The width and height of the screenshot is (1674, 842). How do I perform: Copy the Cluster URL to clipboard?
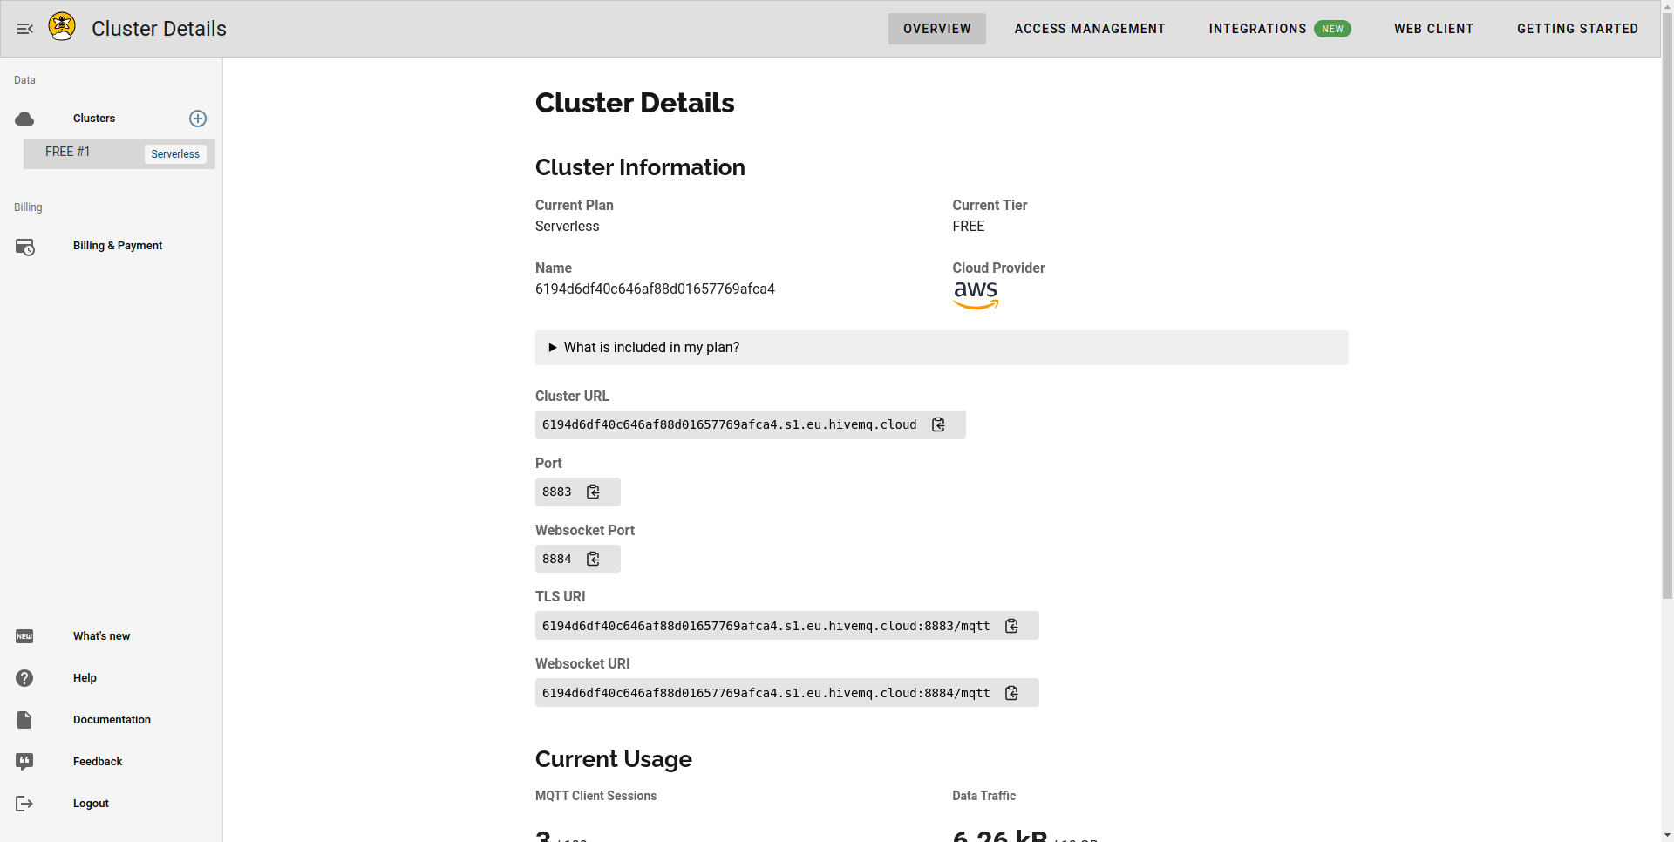click(938, 424)
